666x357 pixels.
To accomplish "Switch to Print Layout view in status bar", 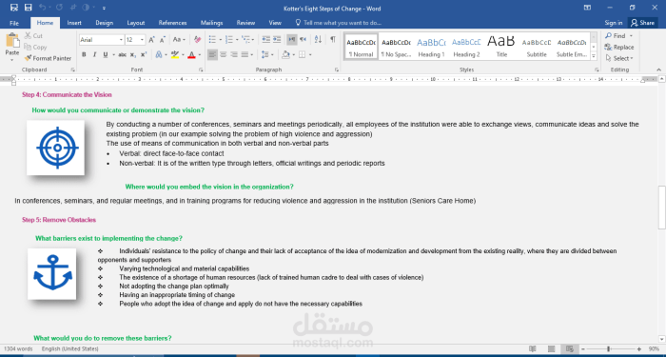I will tap(551, 349).
